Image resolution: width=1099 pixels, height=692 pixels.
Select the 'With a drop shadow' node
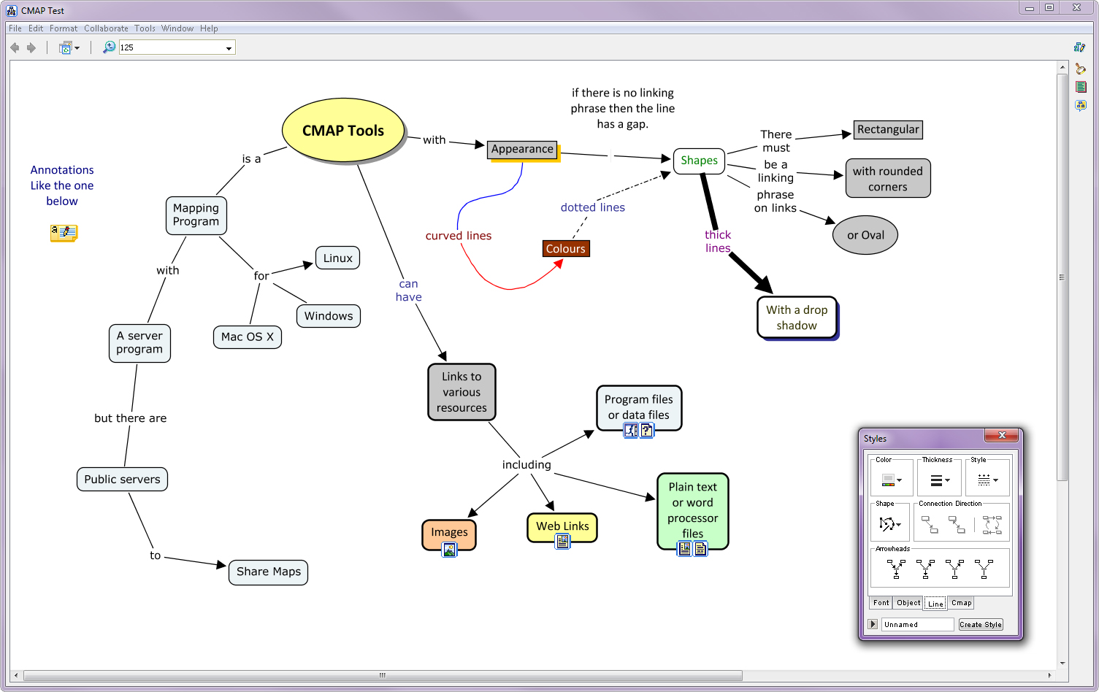click(797, 318)
